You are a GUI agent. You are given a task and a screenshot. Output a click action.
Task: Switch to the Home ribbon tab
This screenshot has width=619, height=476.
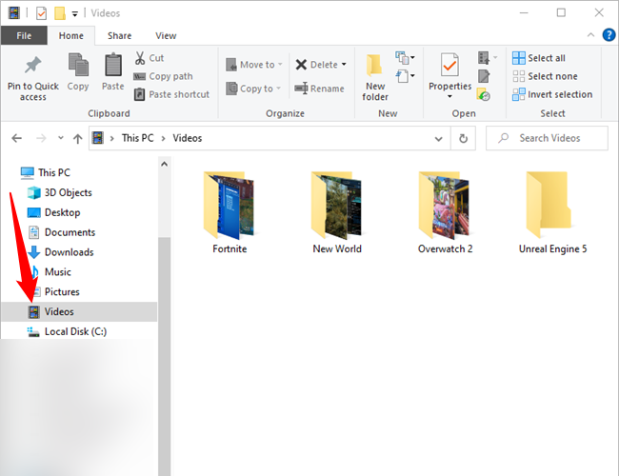coord(71,35)
